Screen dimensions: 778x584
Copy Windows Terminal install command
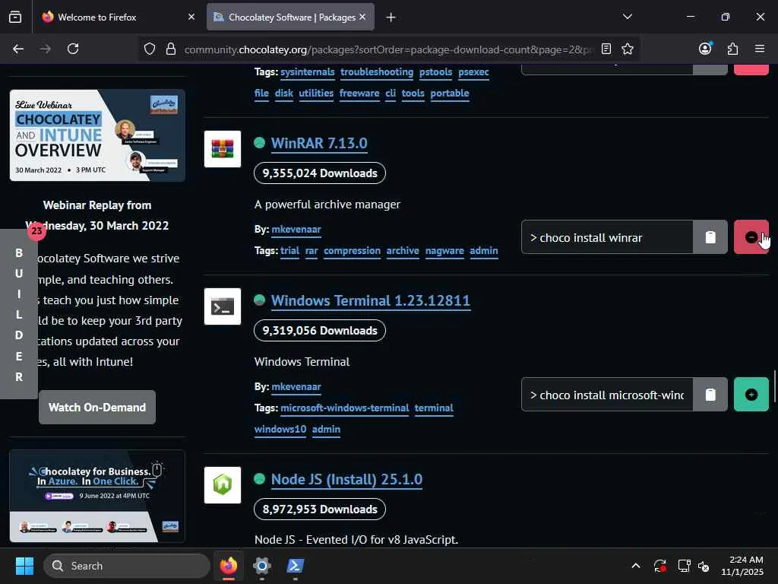click(x=710, y=395)
